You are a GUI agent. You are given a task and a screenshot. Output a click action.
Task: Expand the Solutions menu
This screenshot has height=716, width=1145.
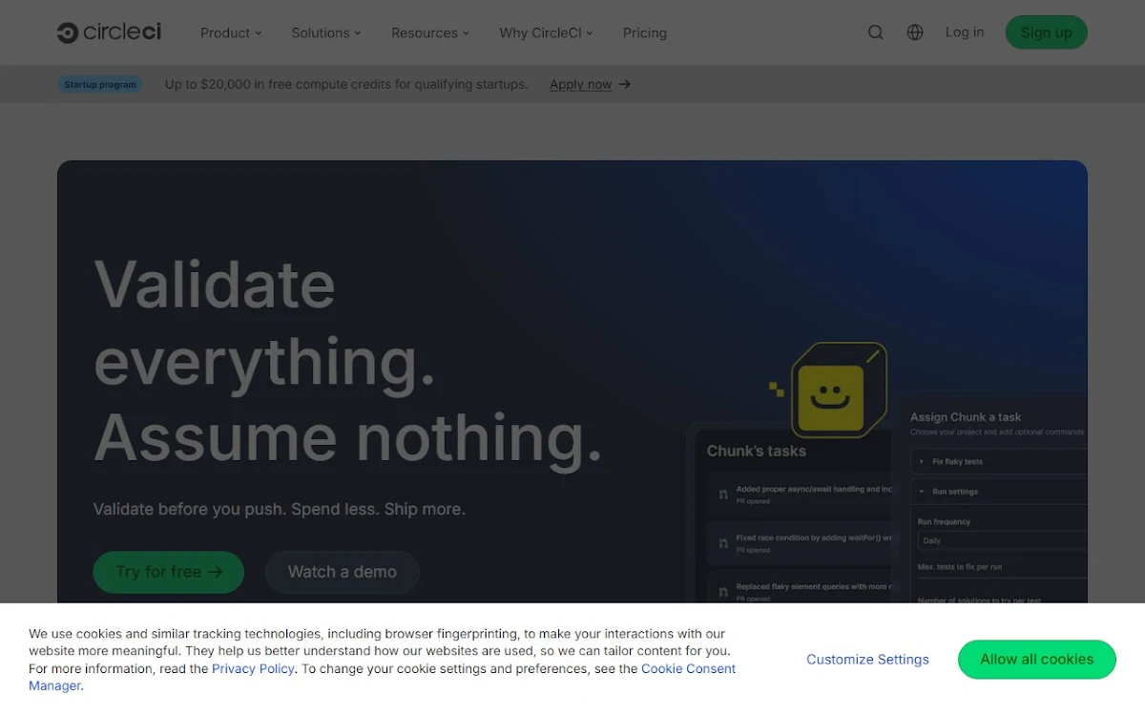[x=326, y=32]
